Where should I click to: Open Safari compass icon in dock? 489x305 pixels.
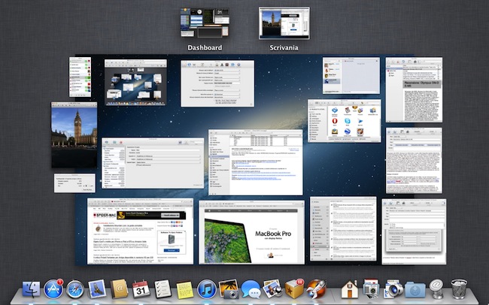pyautogui.click(x=75, y=289)
